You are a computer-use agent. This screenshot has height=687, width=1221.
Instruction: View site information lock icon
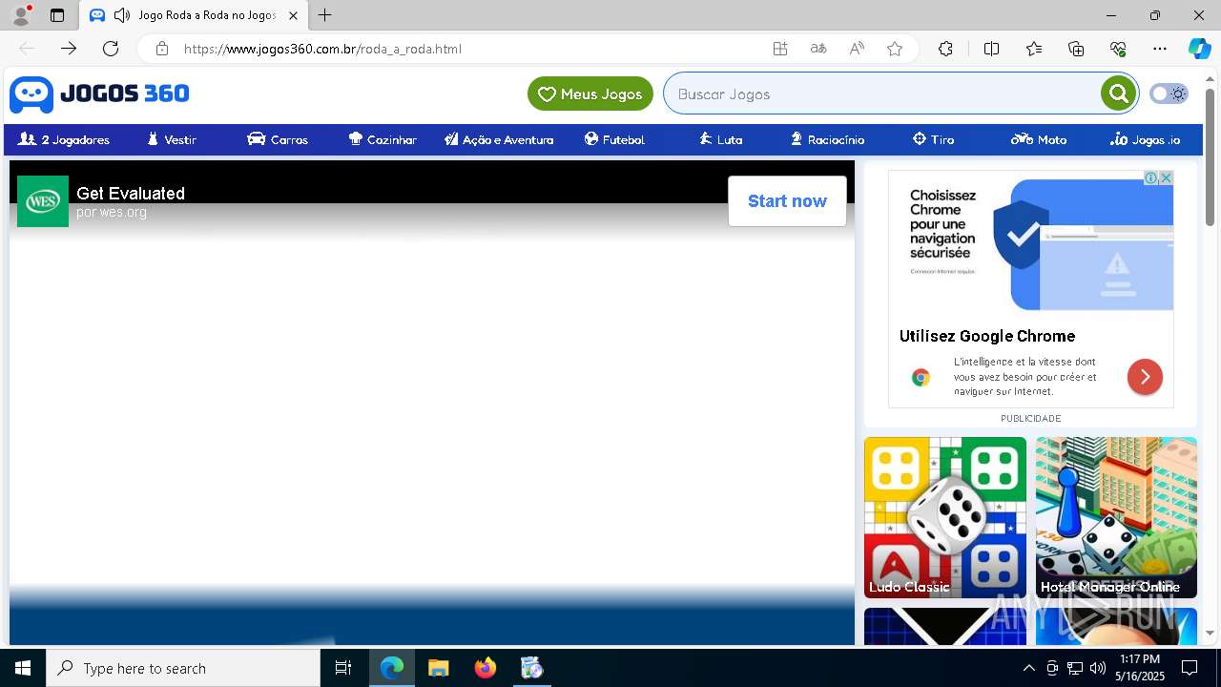click(x=162, y=49)
